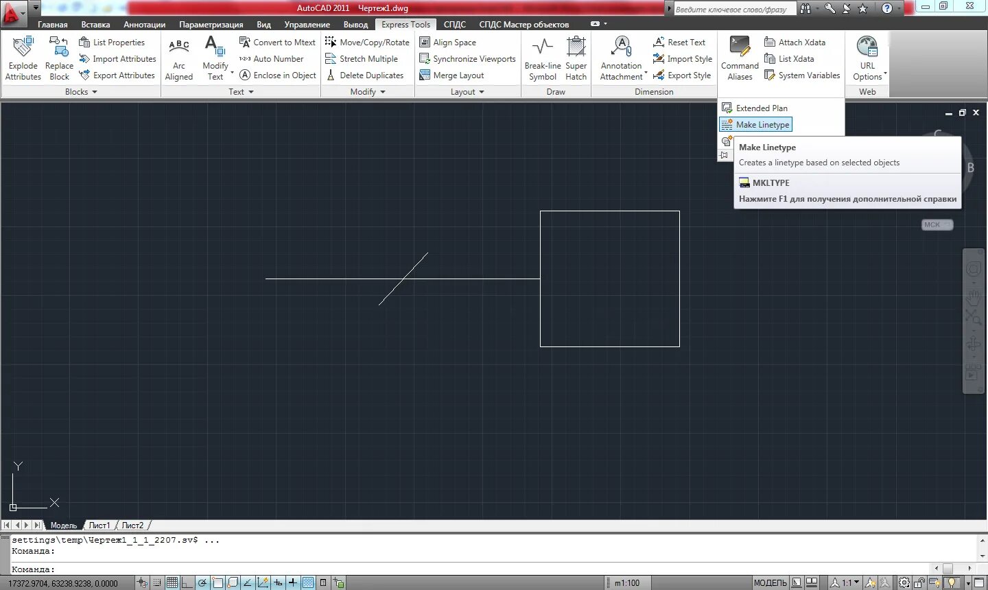Open the Параметризация ribbon tab
Screen dimensions: 988x590
click(211, 25)
